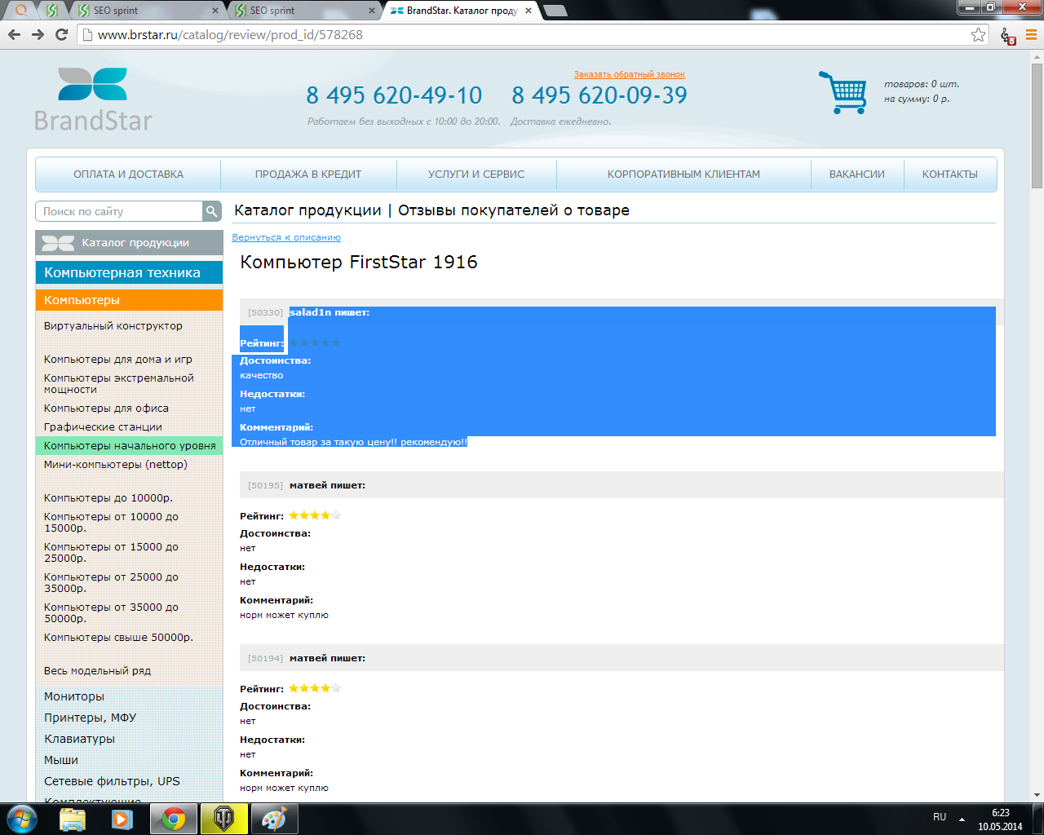Image resolution: width=1044 pixels, height=835 pixels.
Task: Open КОРПОРАТИВНЫМ КЛИЕНТАМ menu item
Action: tap(683, 175)
